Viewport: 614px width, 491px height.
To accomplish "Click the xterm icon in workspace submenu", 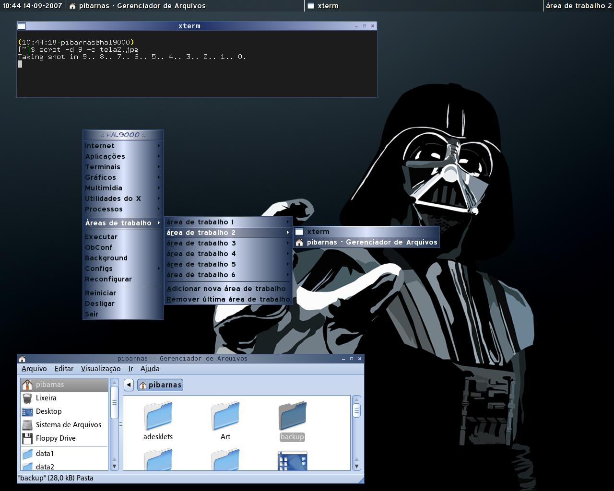I will click(x=299, y=232).
